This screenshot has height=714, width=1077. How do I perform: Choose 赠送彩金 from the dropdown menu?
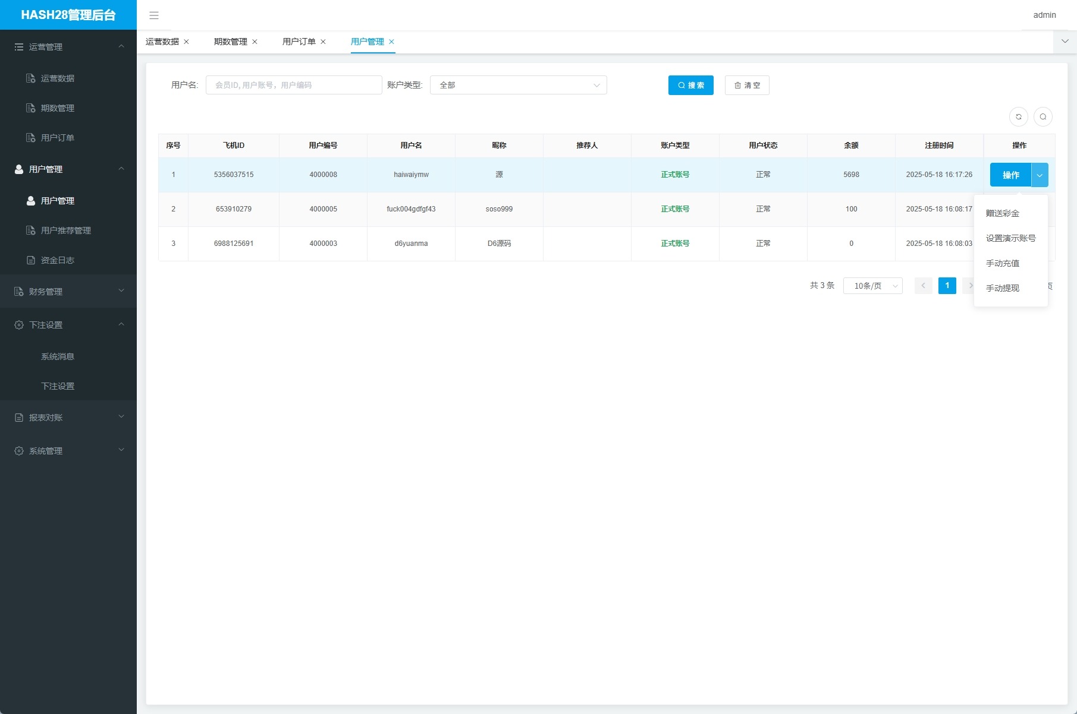pos(1003,213)
